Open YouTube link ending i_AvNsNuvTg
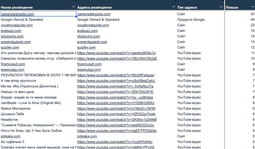Screen dimensions: 255x149 click(115, 86)
